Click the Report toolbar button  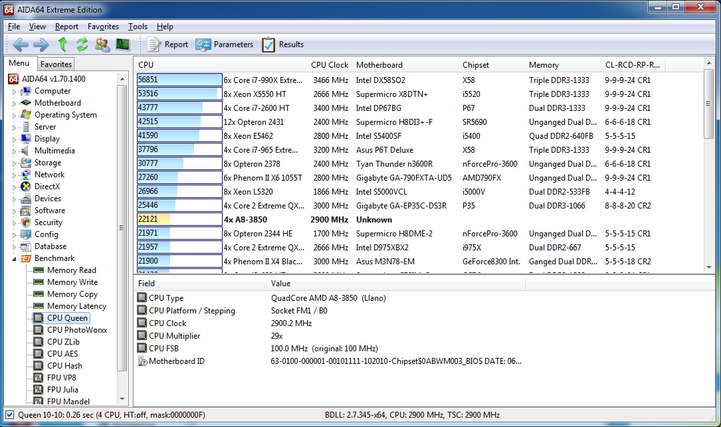tap(168, 44)
